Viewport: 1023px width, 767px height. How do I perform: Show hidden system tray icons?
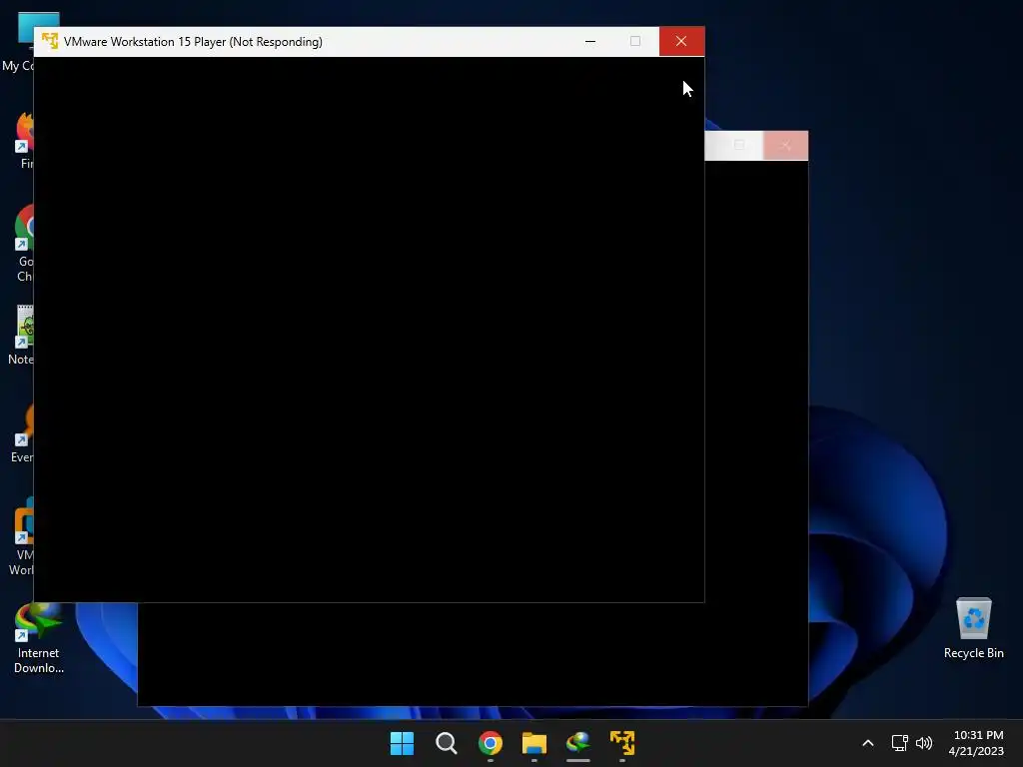pos(868,743)
